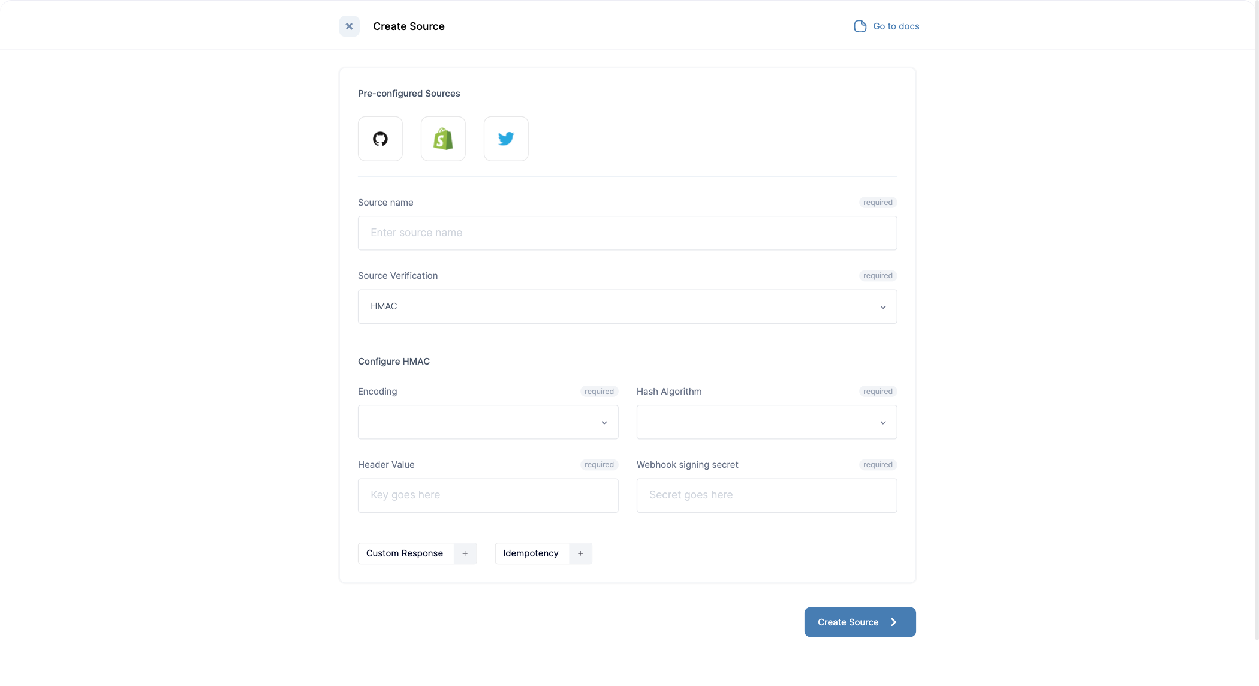Image resolution: width=1259 pixels, height=686 pixels.
Task: Submit with Create Source button
Action: point(848,622)
